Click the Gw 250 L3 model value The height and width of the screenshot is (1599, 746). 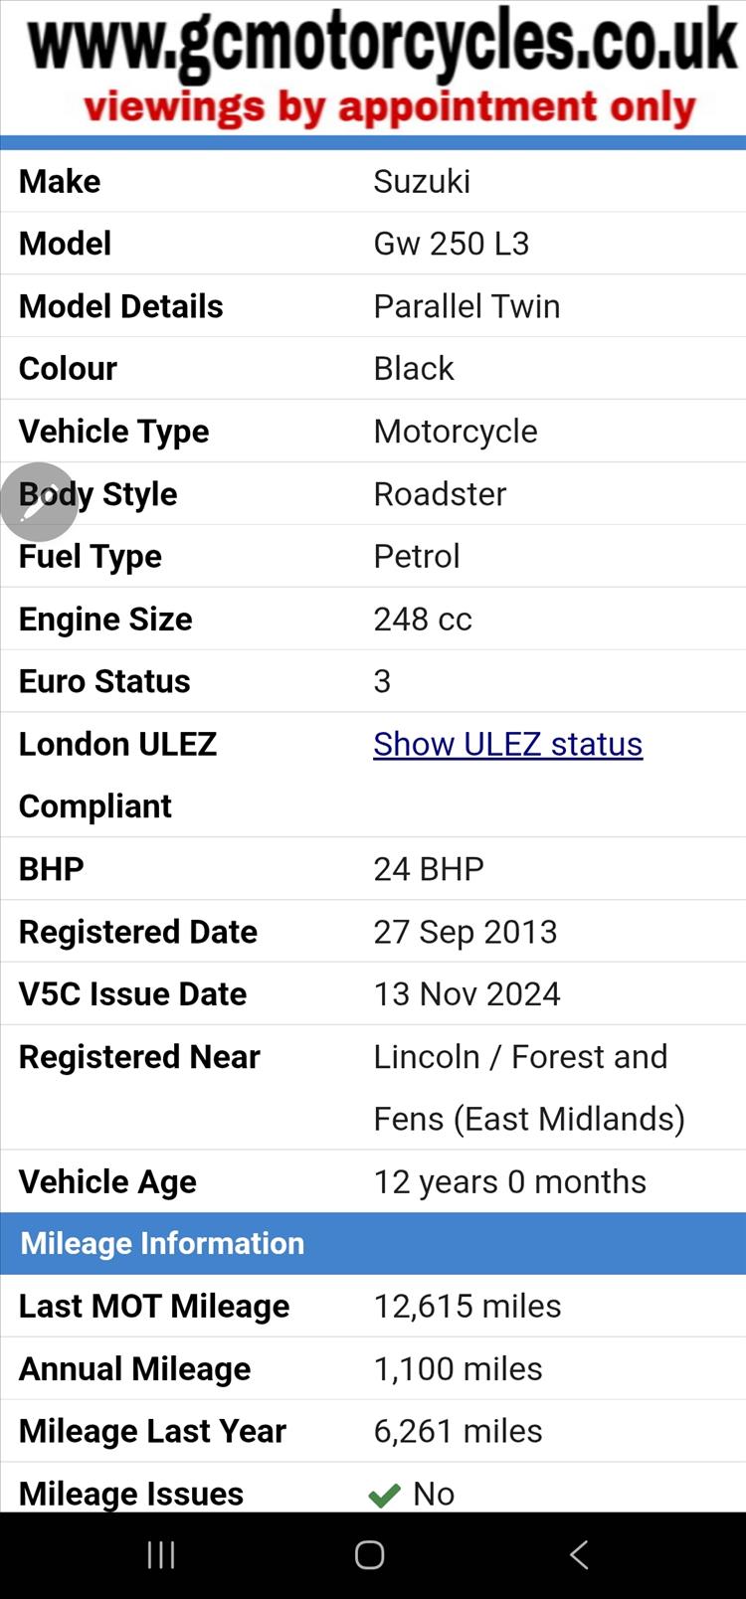pyautogui.click(x=451, y=244)
